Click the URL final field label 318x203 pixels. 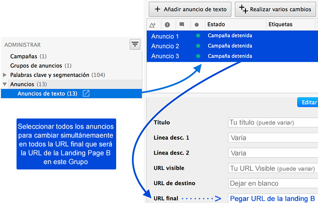coord(166,198)
